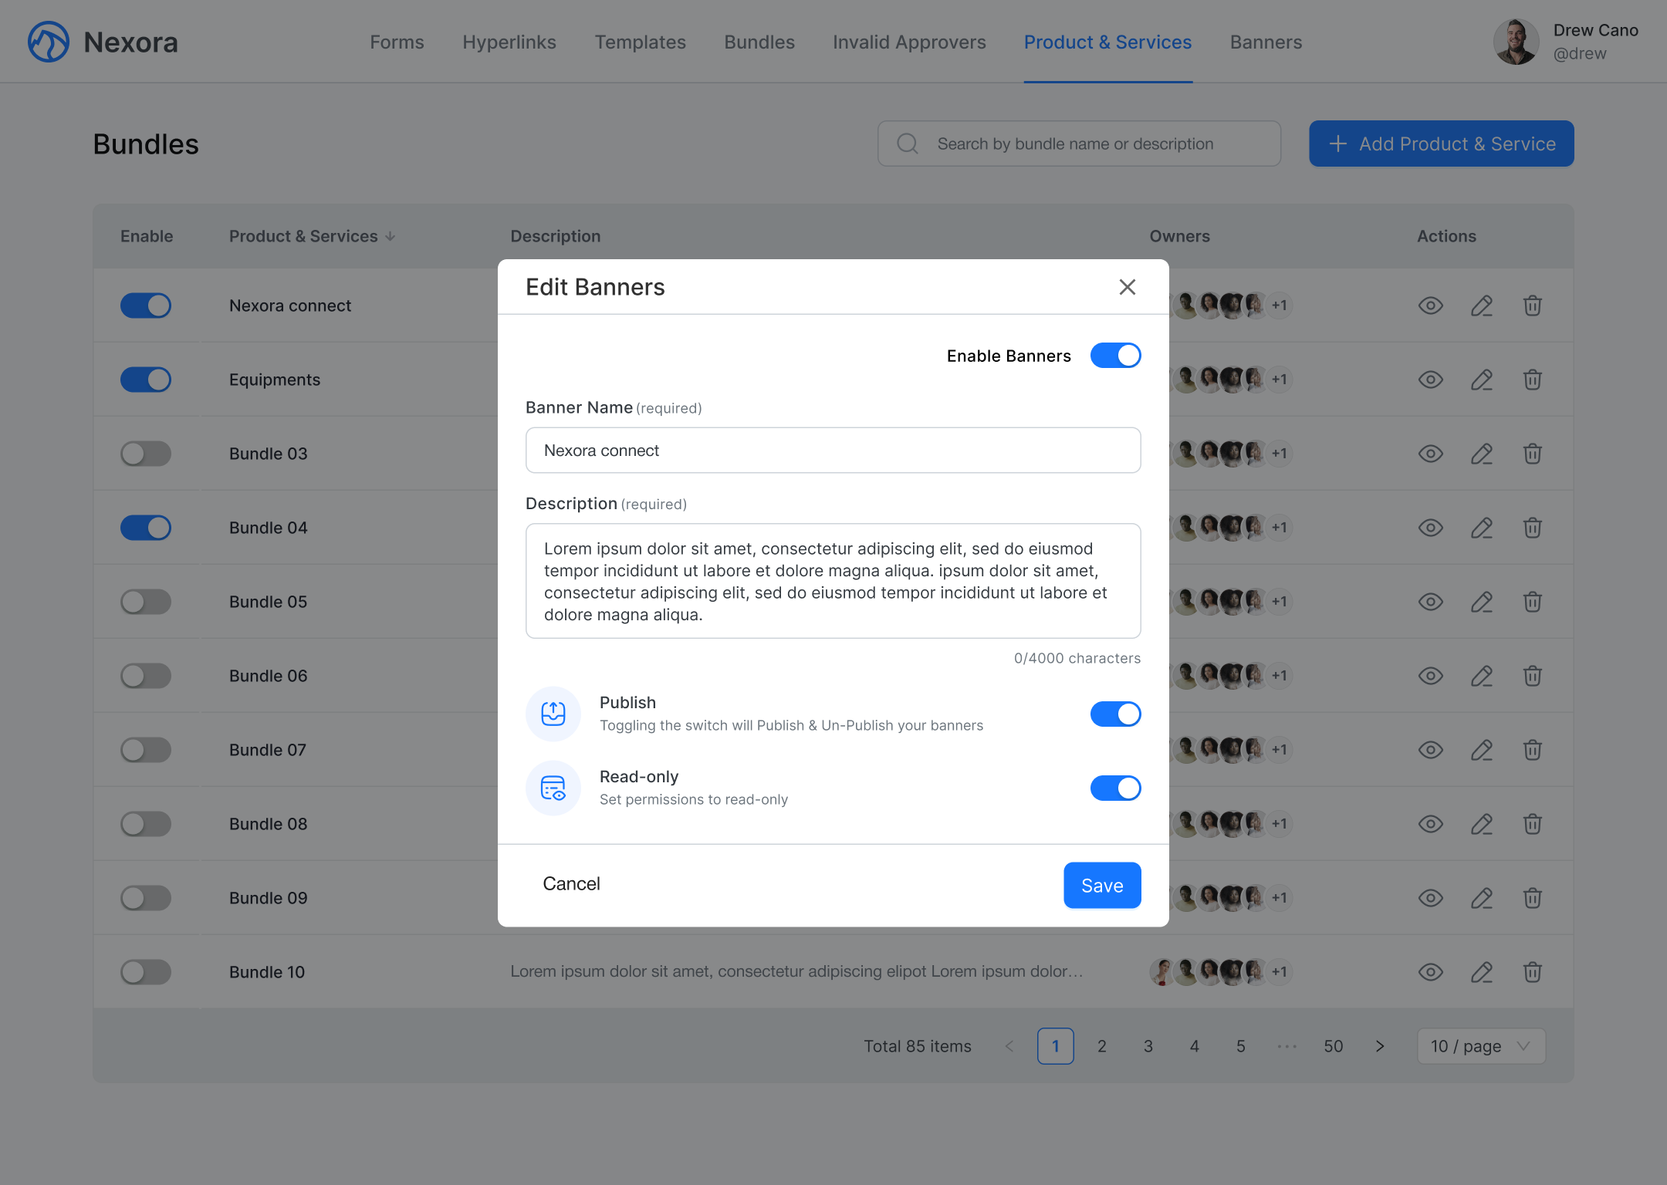Open the Templates tab
The image size is (1667, 1185).
click(640, 42)
